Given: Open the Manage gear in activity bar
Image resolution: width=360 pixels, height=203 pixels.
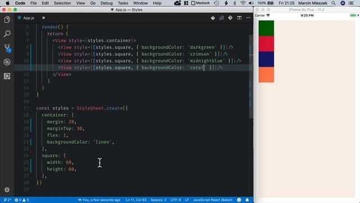Looking at the screenshot, I should pyautogui.click(x=7, y=189).
